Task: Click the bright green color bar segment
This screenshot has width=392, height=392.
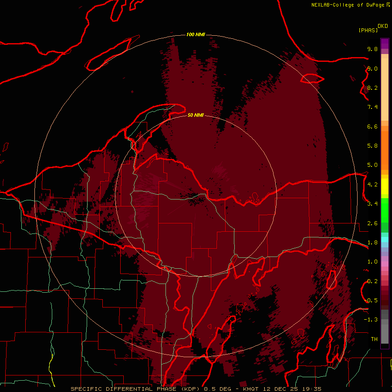Action: pos(385,210)
